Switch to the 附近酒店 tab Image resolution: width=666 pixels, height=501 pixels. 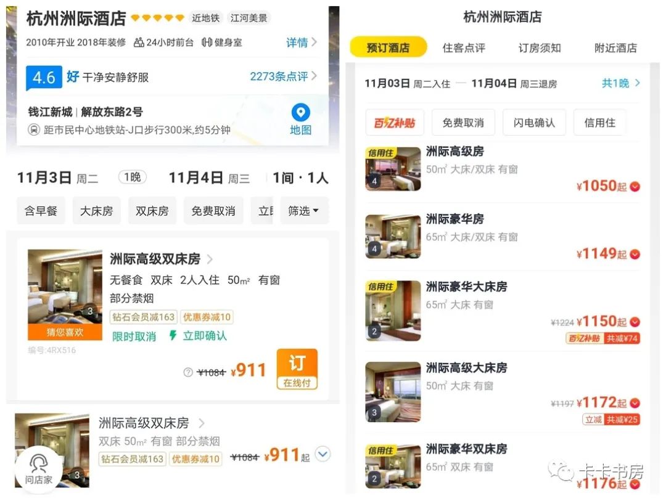(615, 47)
